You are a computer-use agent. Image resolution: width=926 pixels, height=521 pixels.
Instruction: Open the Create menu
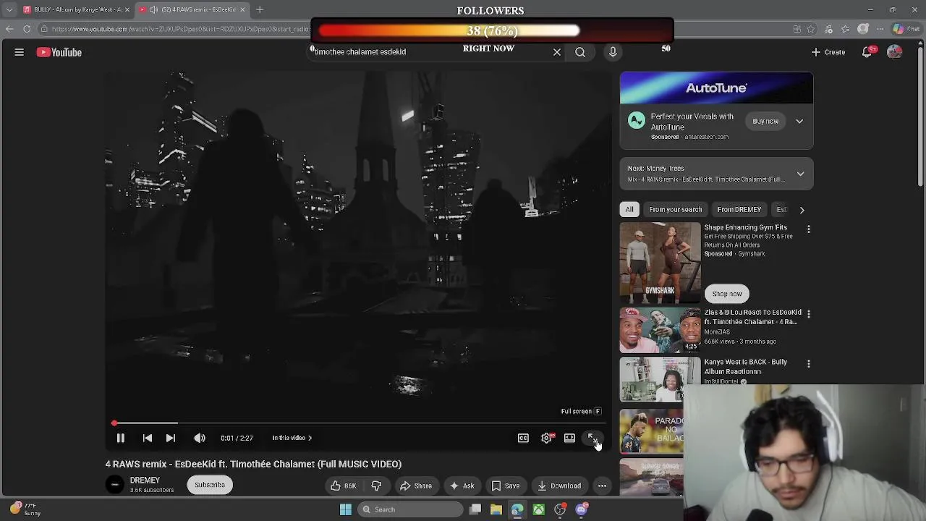(x=828, y=52)
